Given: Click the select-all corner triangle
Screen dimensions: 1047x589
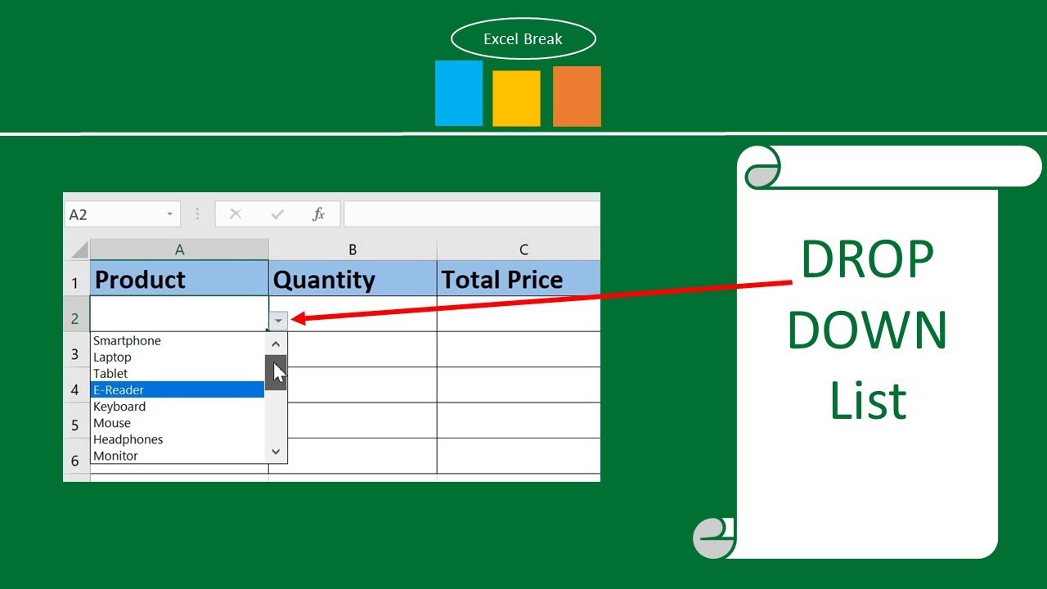Looking at the screenshot, I should [x=78, y=250].
